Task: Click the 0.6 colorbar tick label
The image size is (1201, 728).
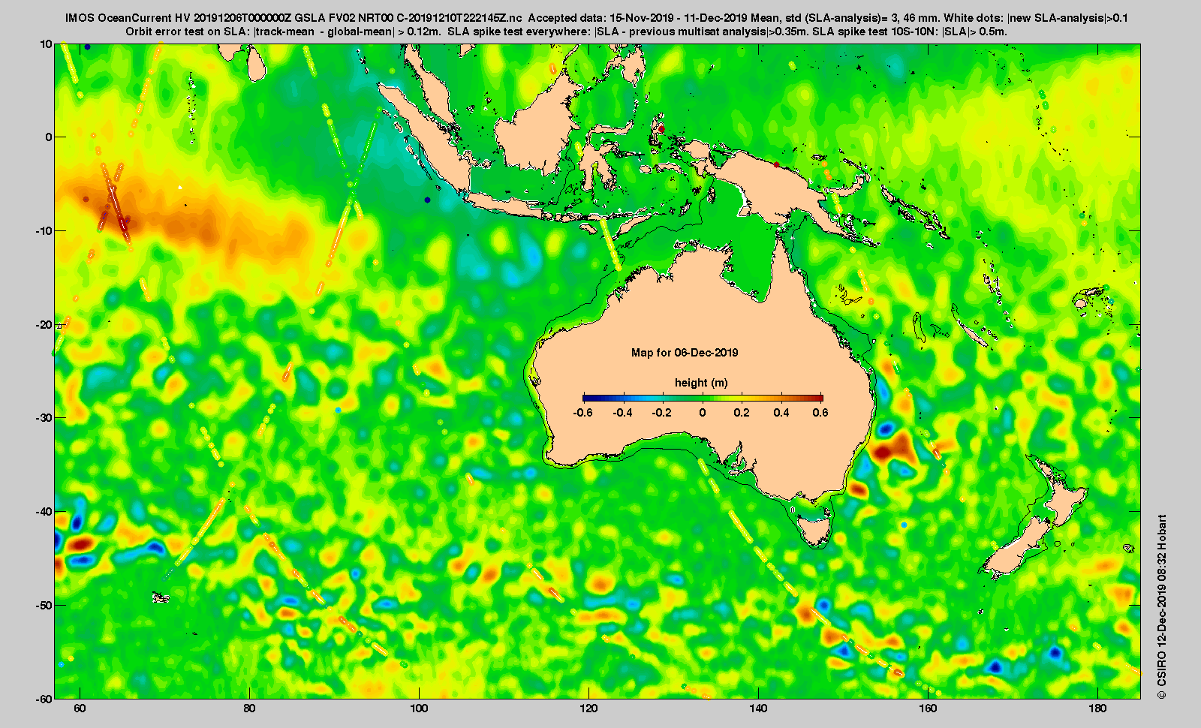Action: coord(820,413)
